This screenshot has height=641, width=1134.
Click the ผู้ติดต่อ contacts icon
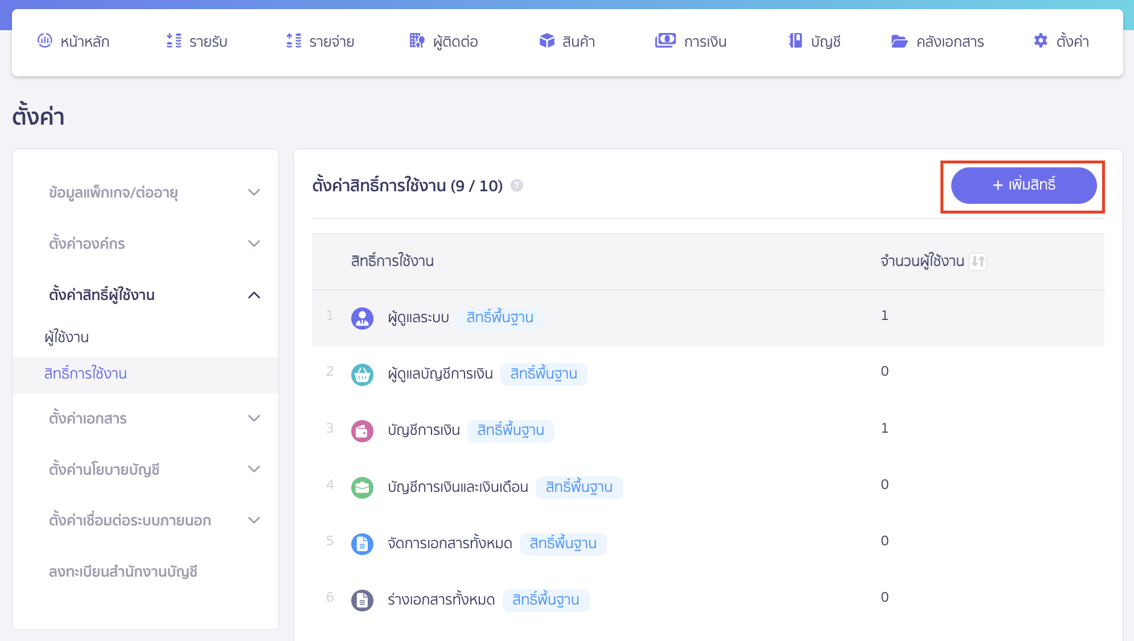417,41
